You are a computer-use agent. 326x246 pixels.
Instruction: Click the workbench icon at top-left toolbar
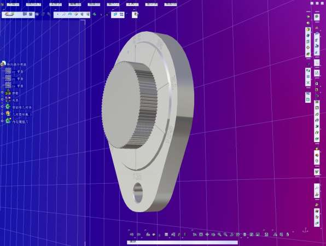(9, 14)
